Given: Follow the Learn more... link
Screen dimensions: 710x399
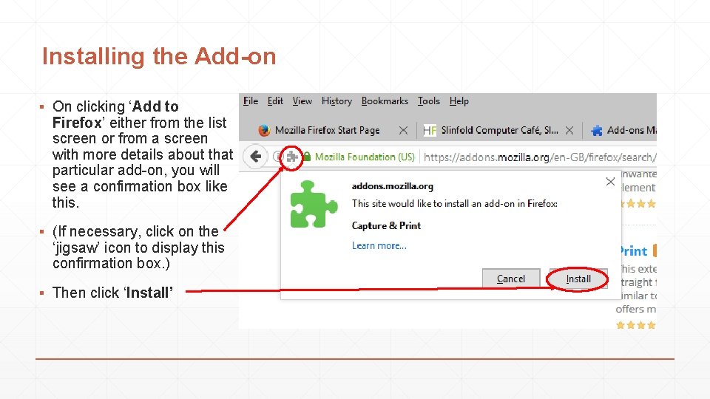Looking at the screenshot, I should [x=379, y=245].
